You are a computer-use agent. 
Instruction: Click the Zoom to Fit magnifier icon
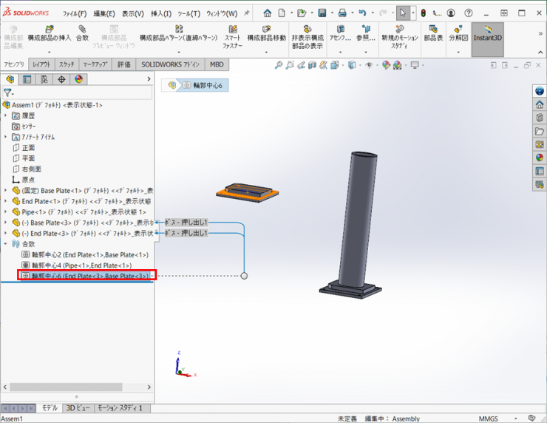279,66
